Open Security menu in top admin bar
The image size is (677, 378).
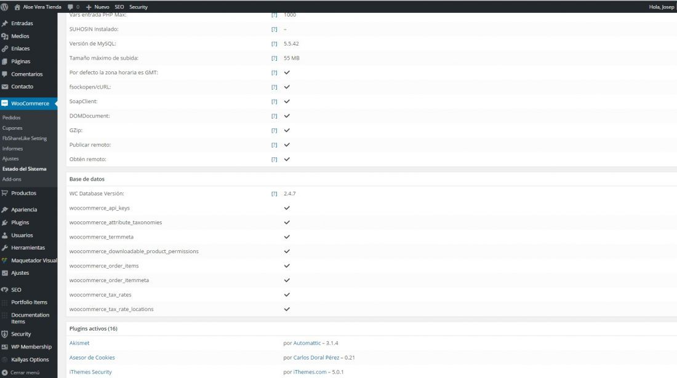click(138, 7)
